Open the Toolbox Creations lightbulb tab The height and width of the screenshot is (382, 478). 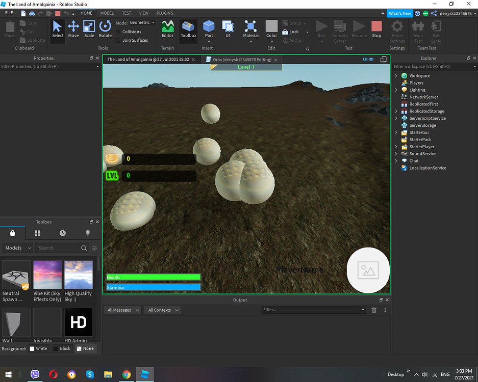88,233
